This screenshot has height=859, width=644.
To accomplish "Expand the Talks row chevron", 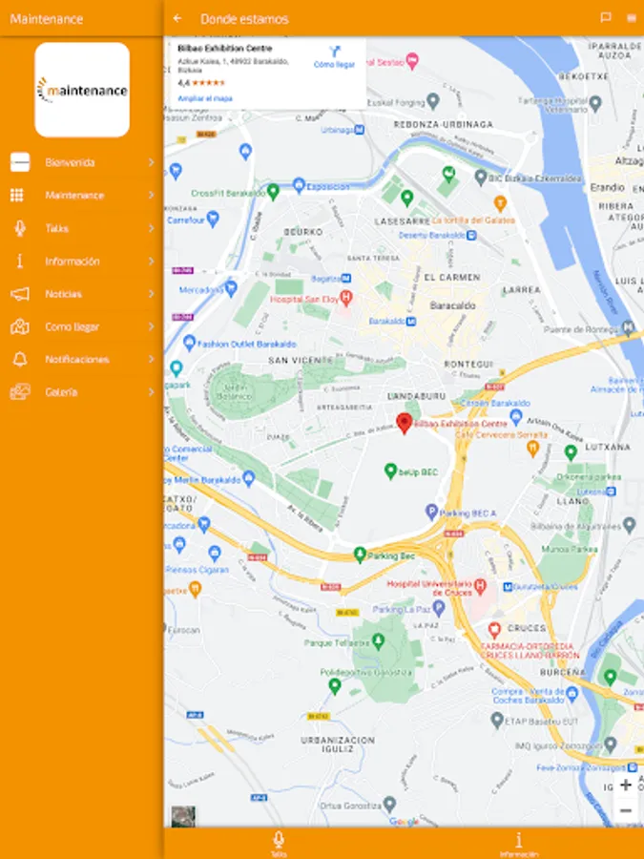I will 151,228.
